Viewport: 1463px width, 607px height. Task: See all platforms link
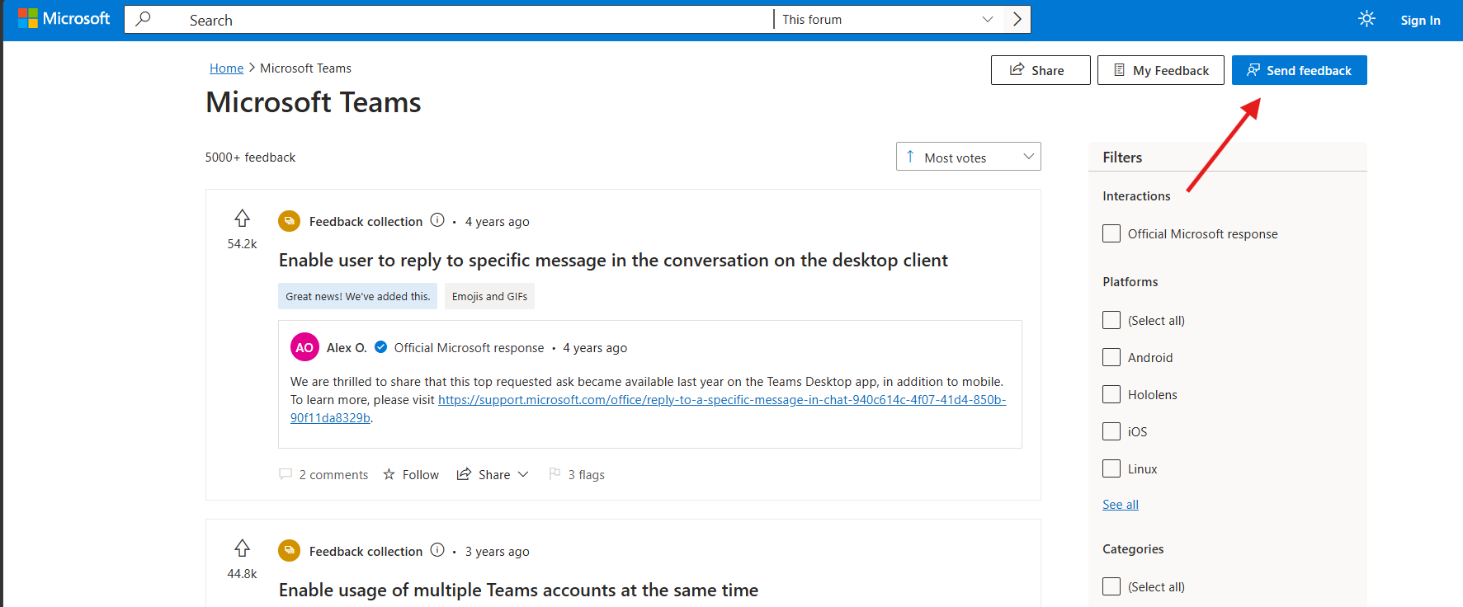click(1121, 505)
